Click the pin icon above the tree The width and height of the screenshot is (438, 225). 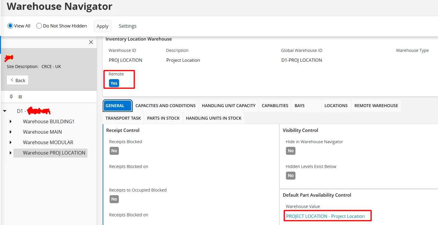tap(11, 97)
